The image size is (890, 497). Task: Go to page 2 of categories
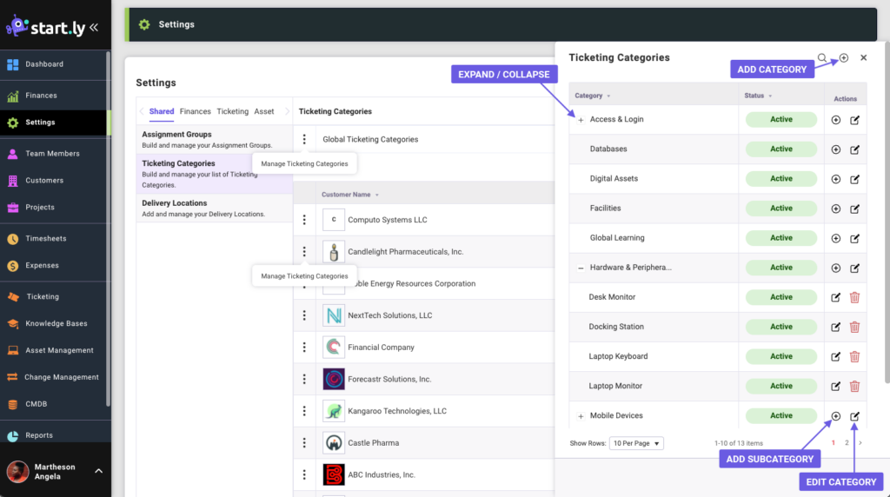(847, 442)
